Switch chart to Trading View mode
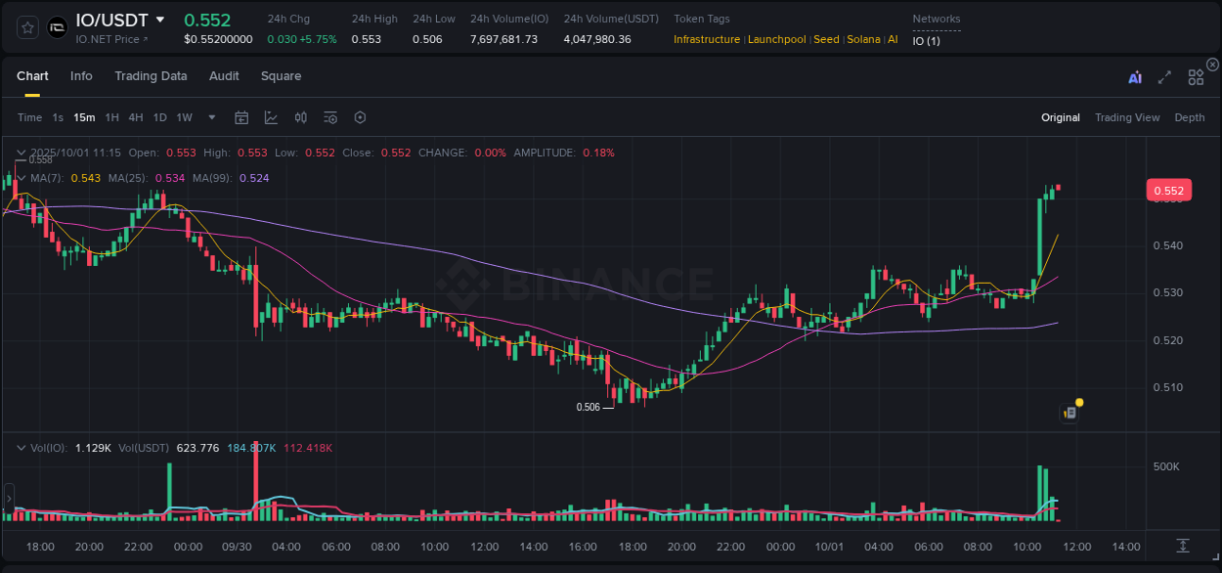This screenshot has height=573, width=1222. tap(1127, 117)
